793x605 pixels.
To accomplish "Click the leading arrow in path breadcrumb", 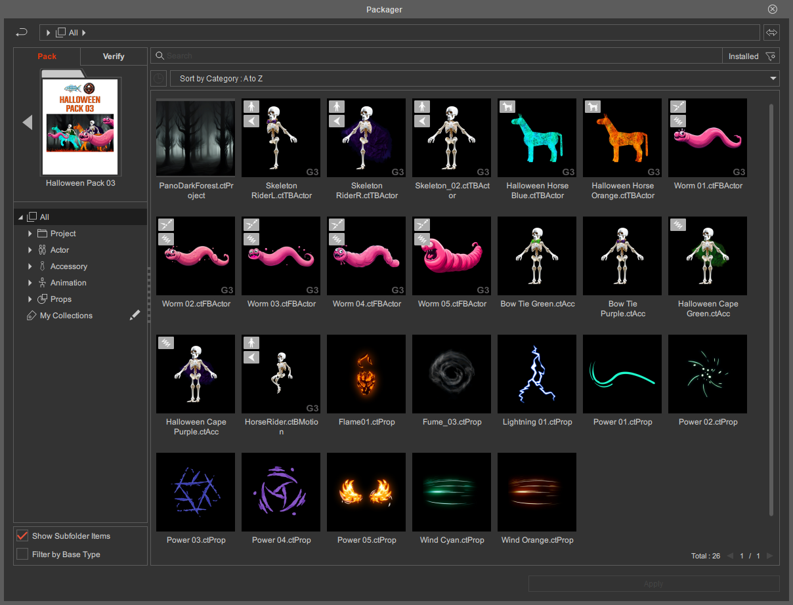I will coord(48,32).
